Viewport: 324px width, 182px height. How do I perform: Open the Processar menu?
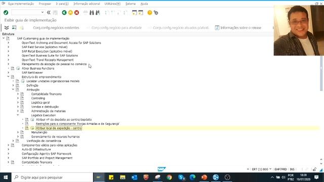pyautogui.click(x=45, y=4)
